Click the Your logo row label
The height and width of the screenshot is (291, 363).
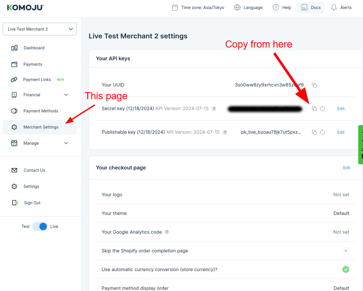tap(112, 195)
